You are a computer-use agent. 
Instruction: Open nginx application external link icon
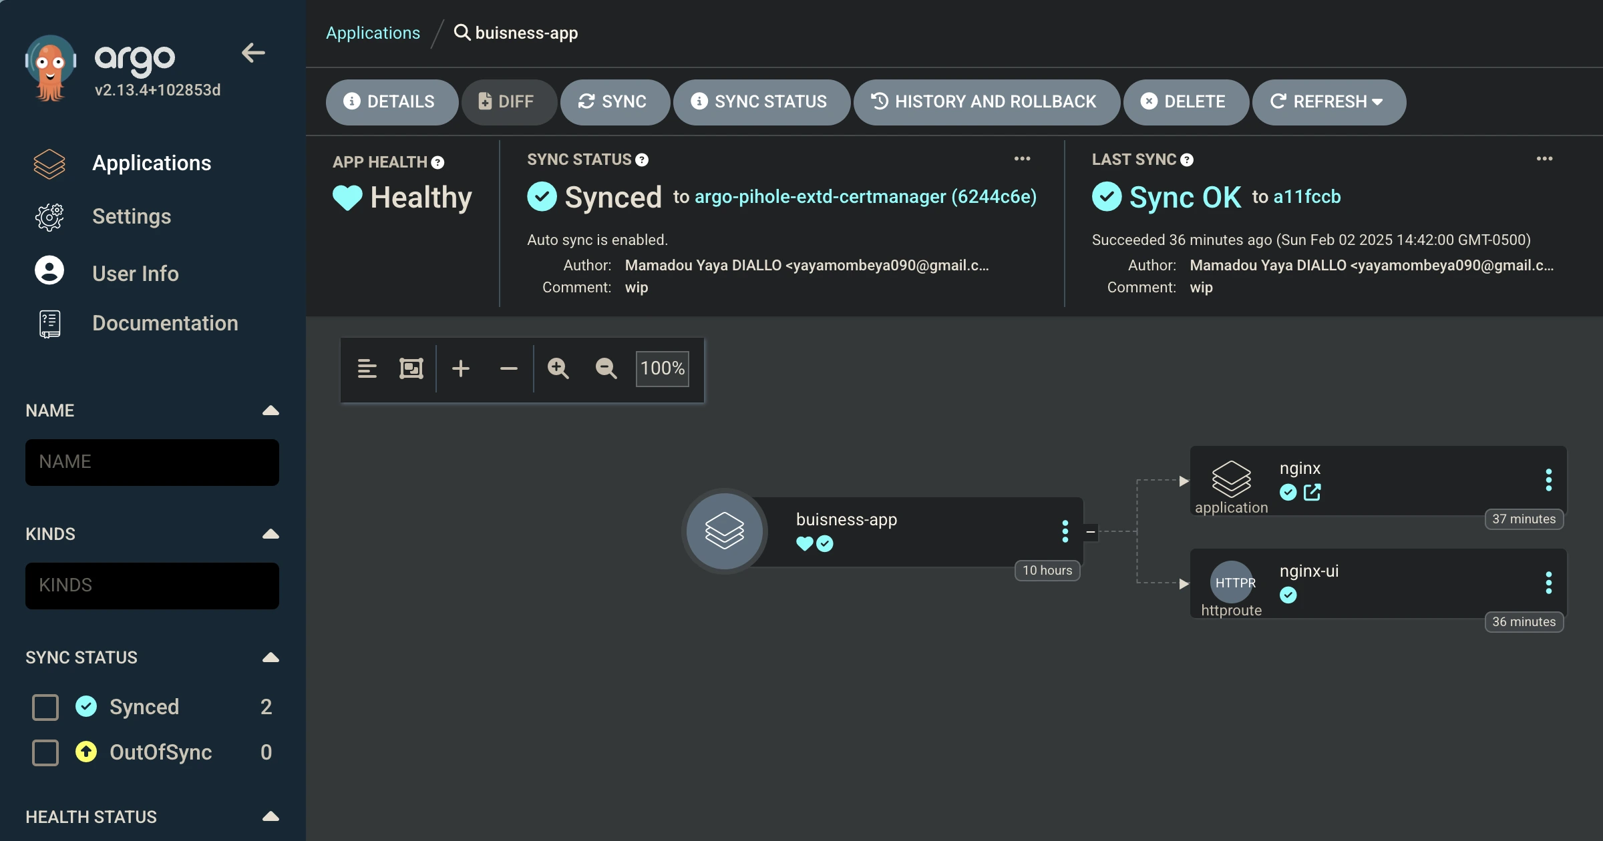(1312, 493)
